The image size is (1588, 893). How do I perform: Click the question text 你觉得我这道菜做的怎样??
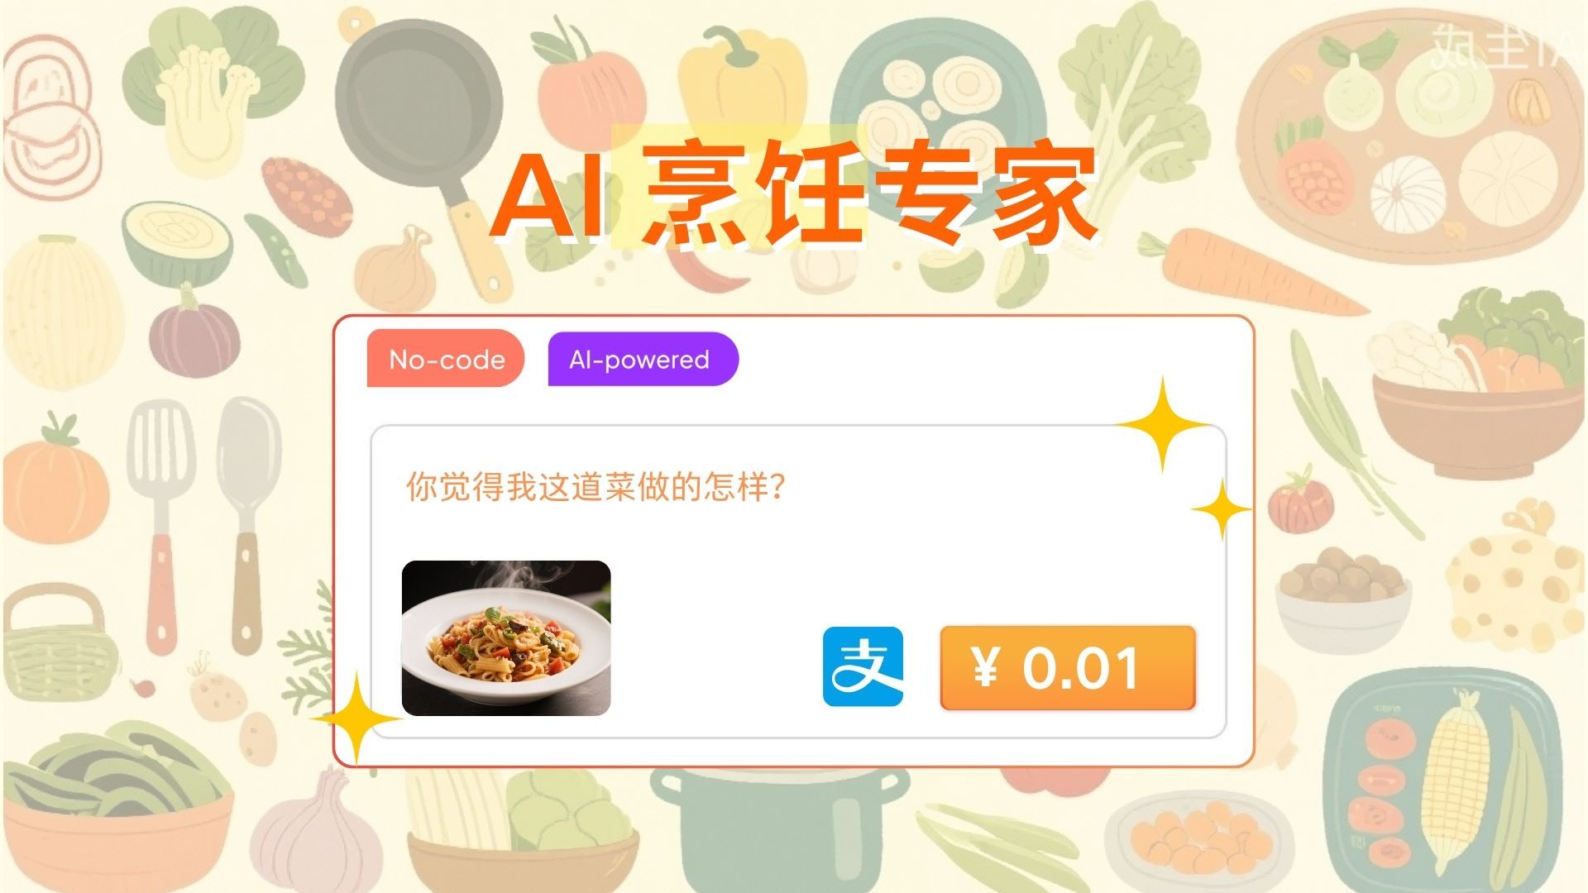595,487
